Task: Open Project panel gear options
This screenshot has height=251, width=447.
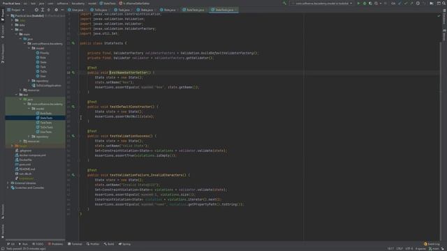Action: [x=56, y=10]
